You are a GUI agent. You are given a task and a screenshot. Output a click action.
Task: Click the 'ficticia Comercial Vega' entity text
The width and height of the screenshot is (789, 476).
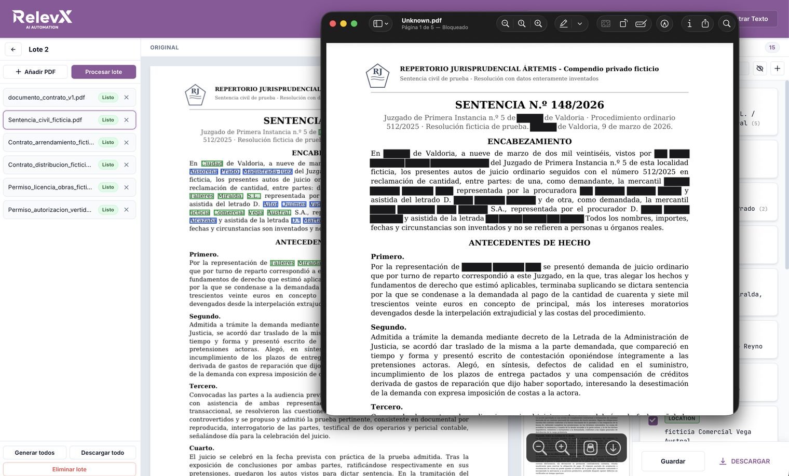click(708, 431)
